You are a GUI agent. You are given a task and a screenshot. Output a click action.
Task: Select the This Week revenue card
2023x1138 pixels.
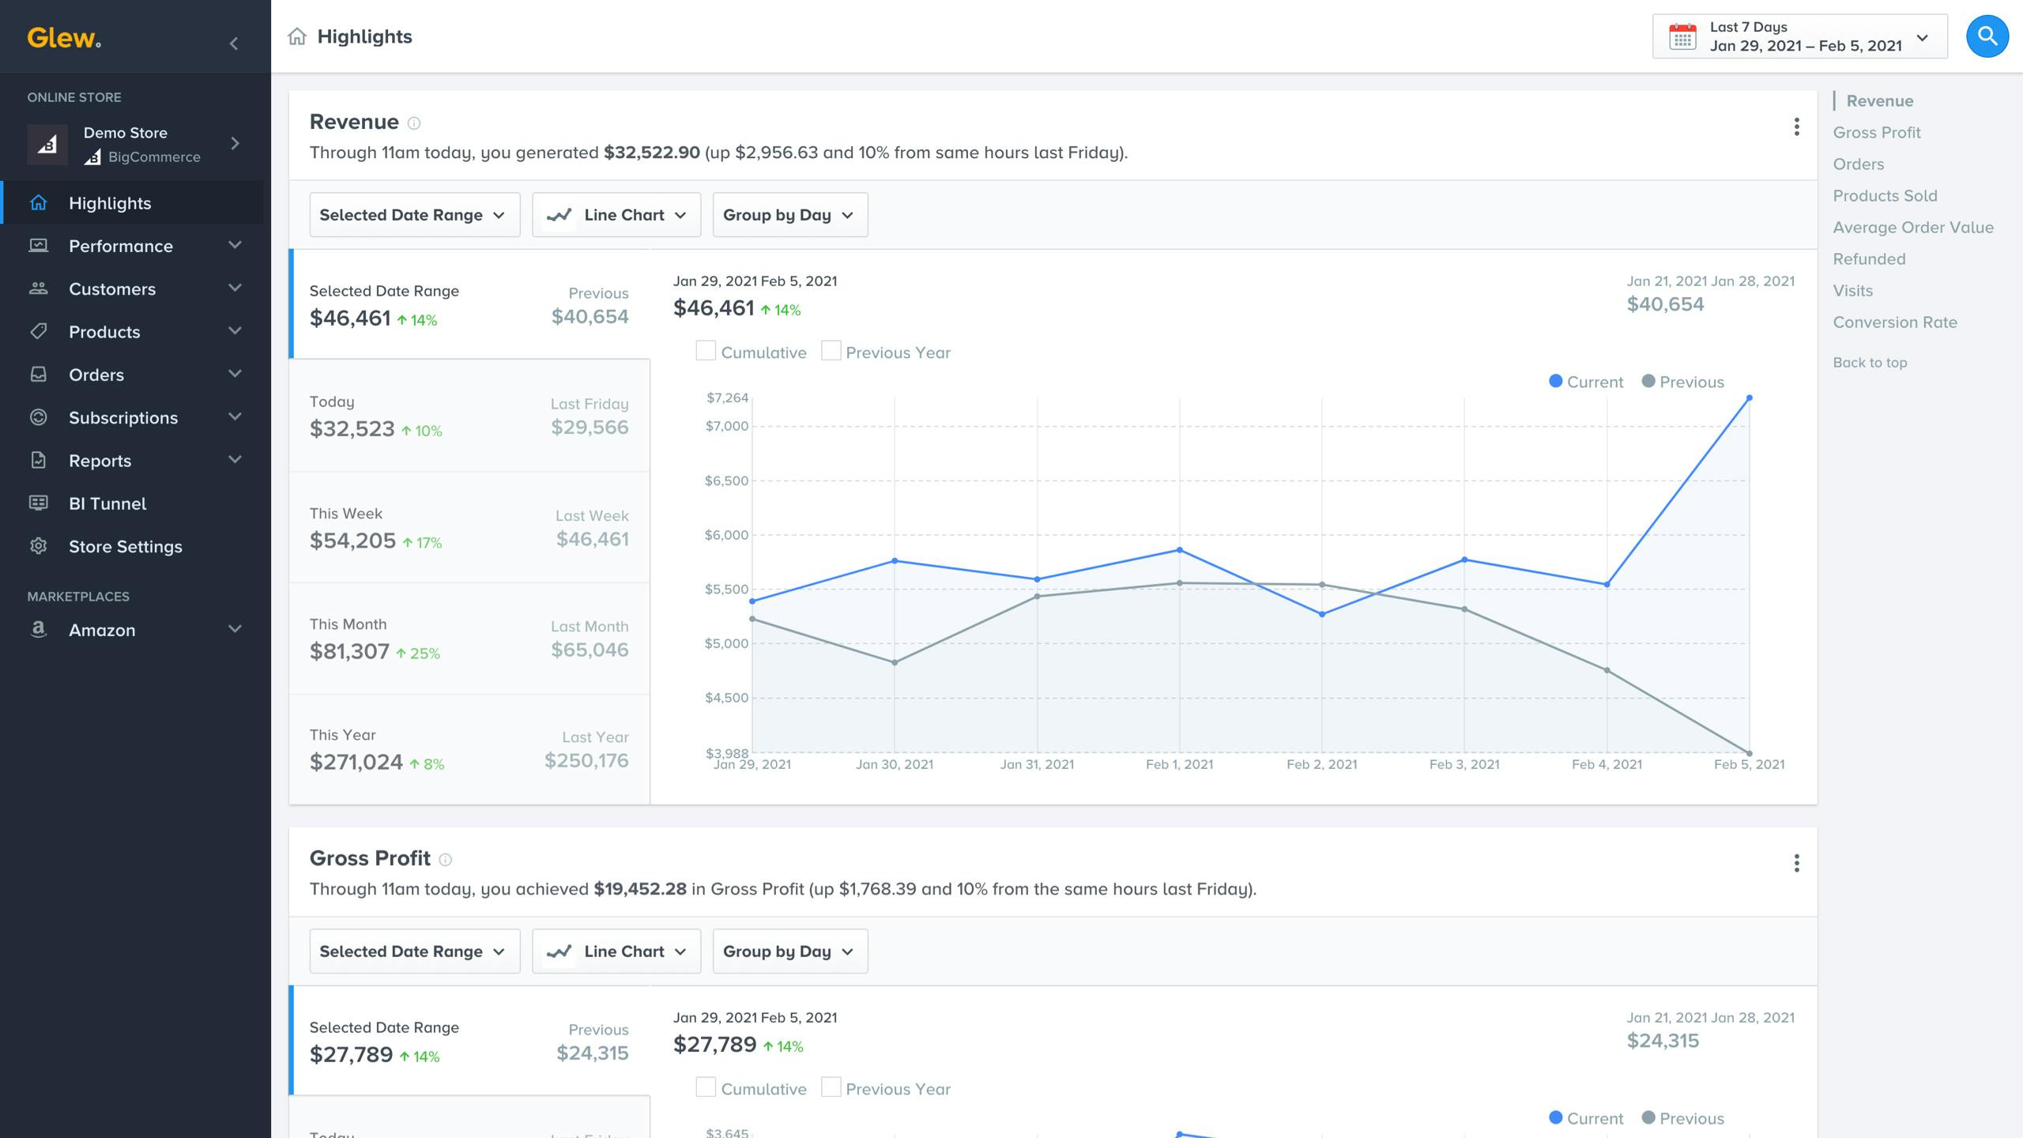tap(469, 527)
